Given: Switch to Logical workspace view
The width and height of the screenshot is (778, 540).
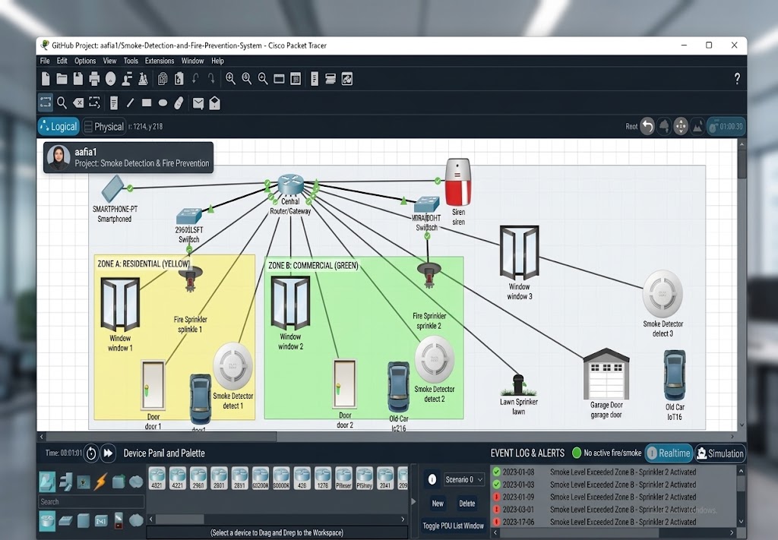Looking at the screenshot, I should (x=59, y=126).
